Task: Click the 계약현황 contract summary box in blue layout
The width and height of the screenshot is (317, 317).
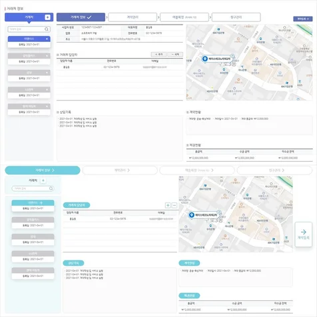Action: click(249, 125)
